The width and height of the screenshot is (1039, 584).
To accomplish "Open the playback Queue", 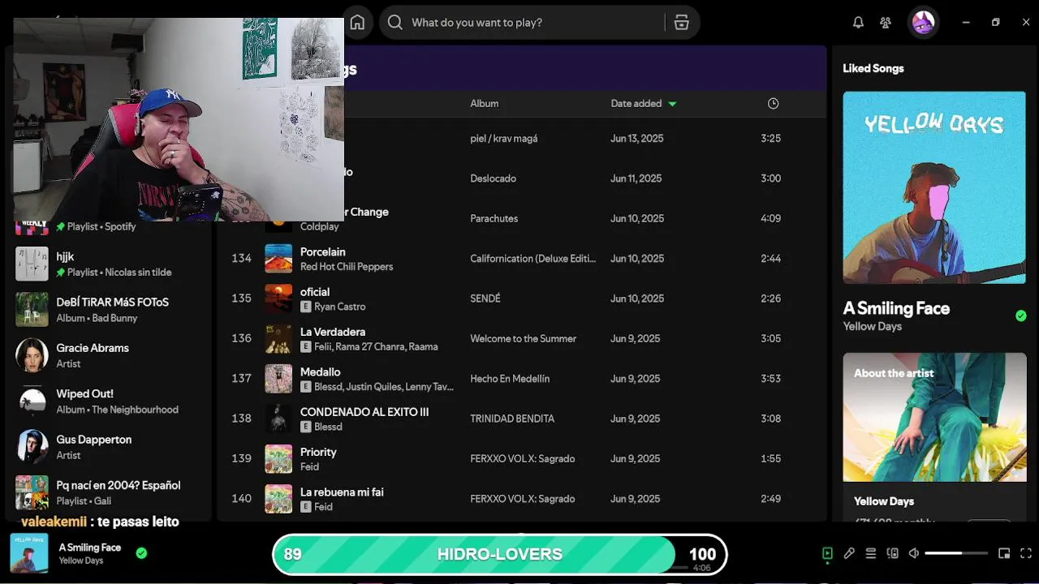I will (871, 553).
